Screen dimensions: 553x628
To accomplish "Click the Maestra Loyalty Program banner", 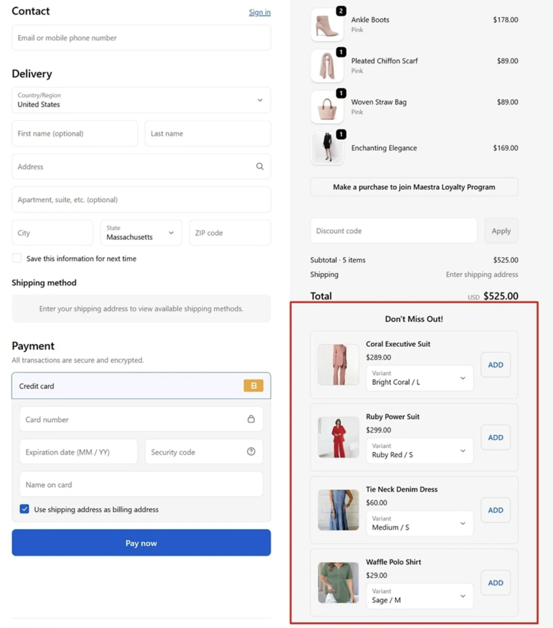I will 414,187.
